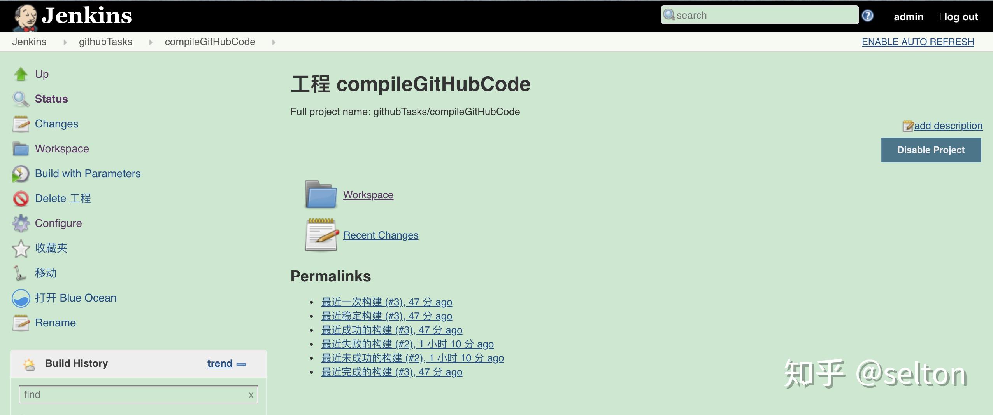Click the add description link
The image size is (993, 415).
click(x=948, y=126)
